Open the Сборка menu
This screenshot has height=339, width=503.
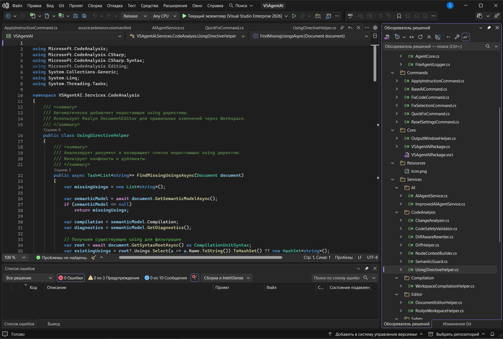(x=95, y=5)
